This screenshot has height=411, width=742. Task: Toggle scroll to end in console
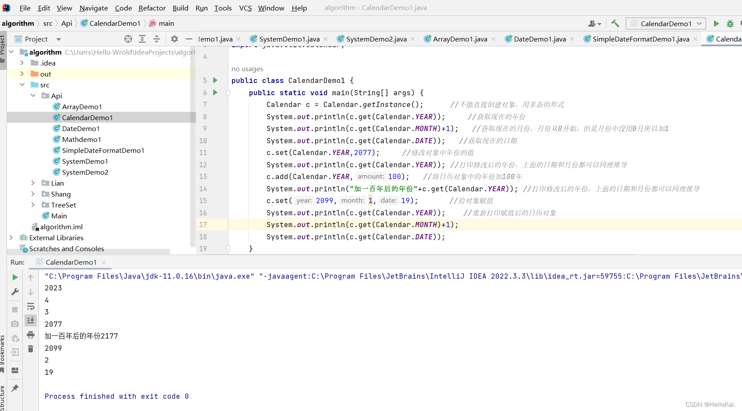tap(31, 320)
